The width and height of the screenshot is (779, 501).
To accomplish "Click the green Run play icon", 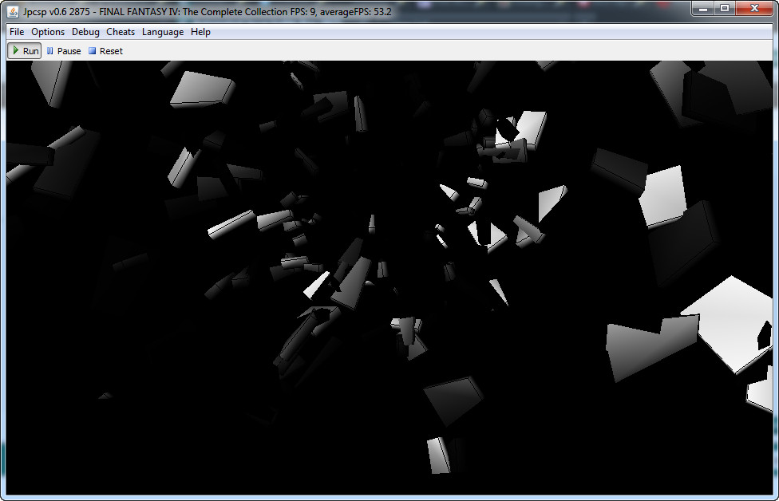I will tap(16, 51).
